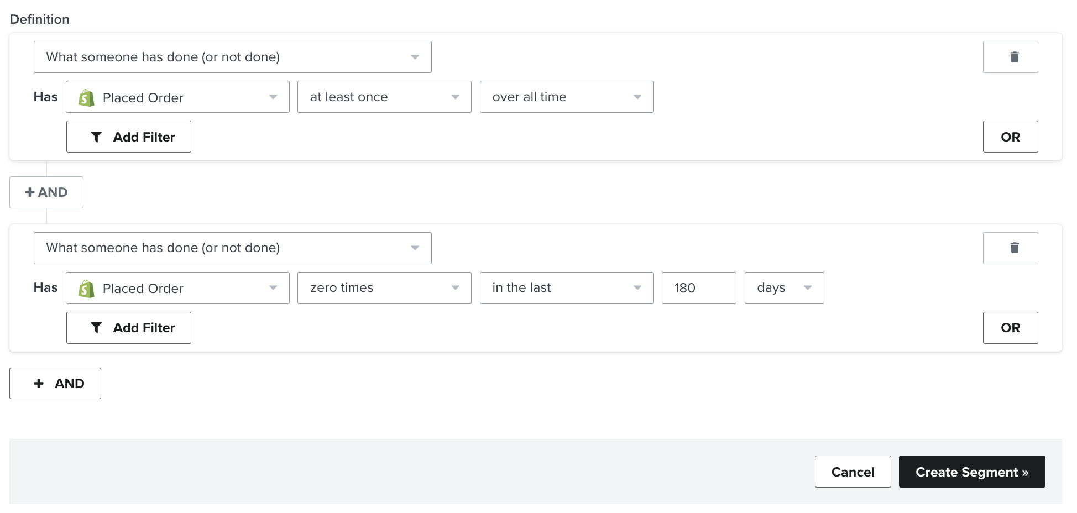Open the 'zero times' dropdown
The image size is (1077, 513).
384,288
